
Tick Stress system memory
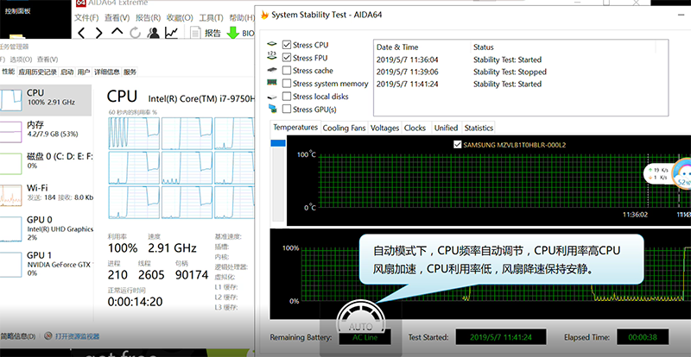coord(287,83)
